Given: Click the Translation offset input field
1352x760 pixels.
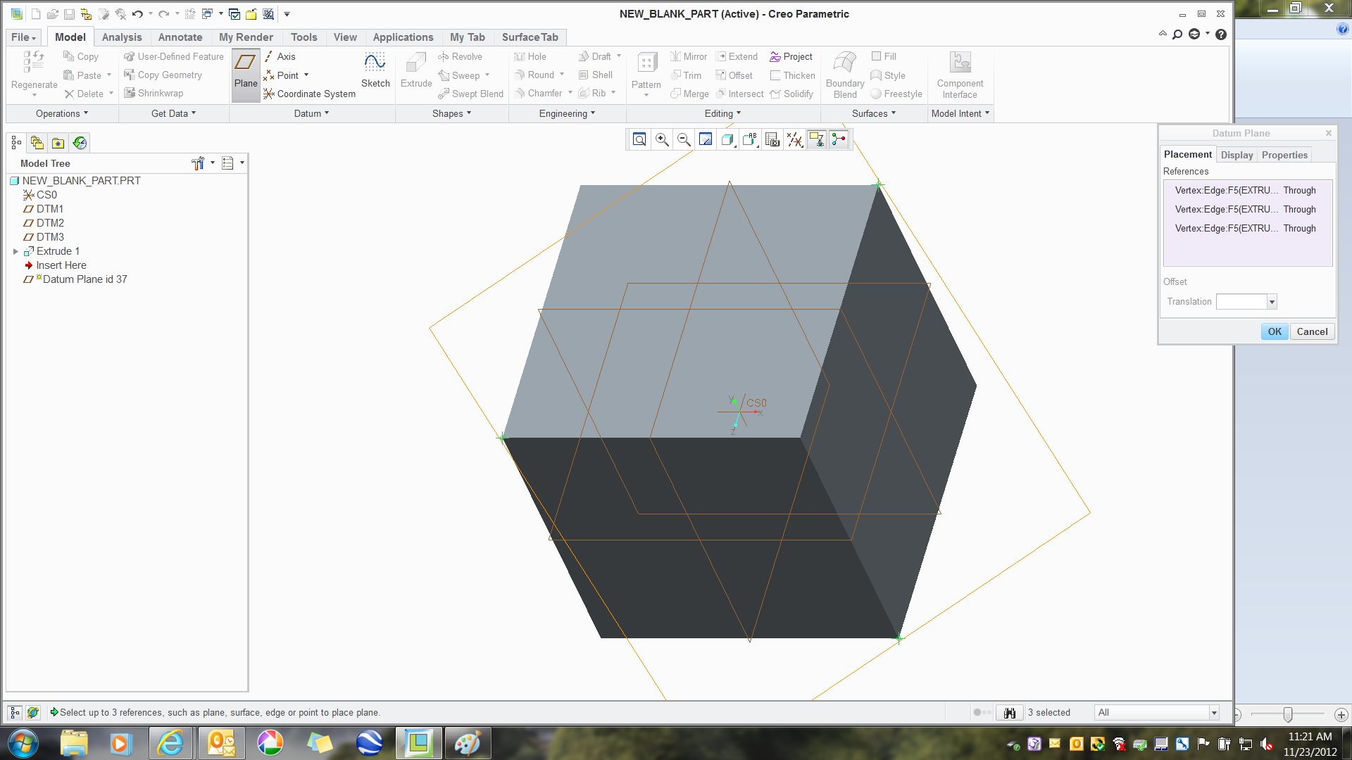Looking at the screenshot, I should pyautogui.click(x=1241, y=302).
